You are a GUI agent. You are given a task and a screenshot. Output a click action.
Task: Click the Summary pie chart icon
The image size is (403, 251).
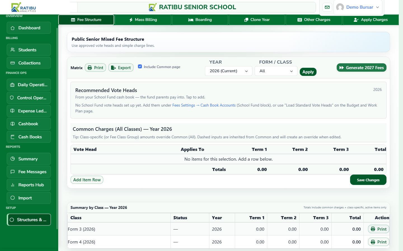pyautogui.click(x=13, y=159)
